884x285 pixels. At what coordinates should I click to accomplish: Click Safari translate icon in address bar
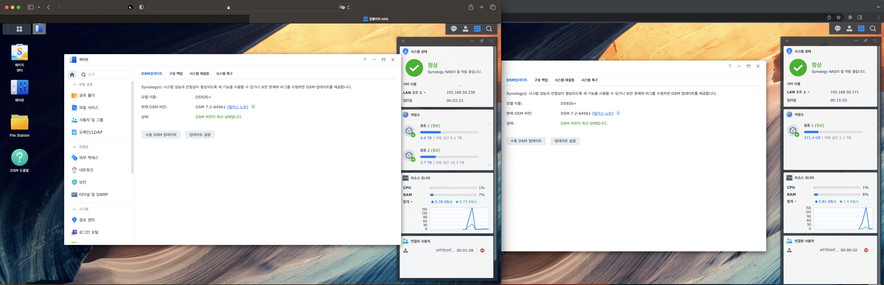[x=341, y=7]
